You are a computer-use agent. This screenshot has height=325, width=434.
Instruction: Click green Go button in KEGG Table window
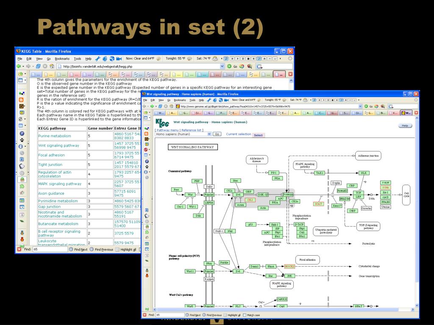[232, 66]
